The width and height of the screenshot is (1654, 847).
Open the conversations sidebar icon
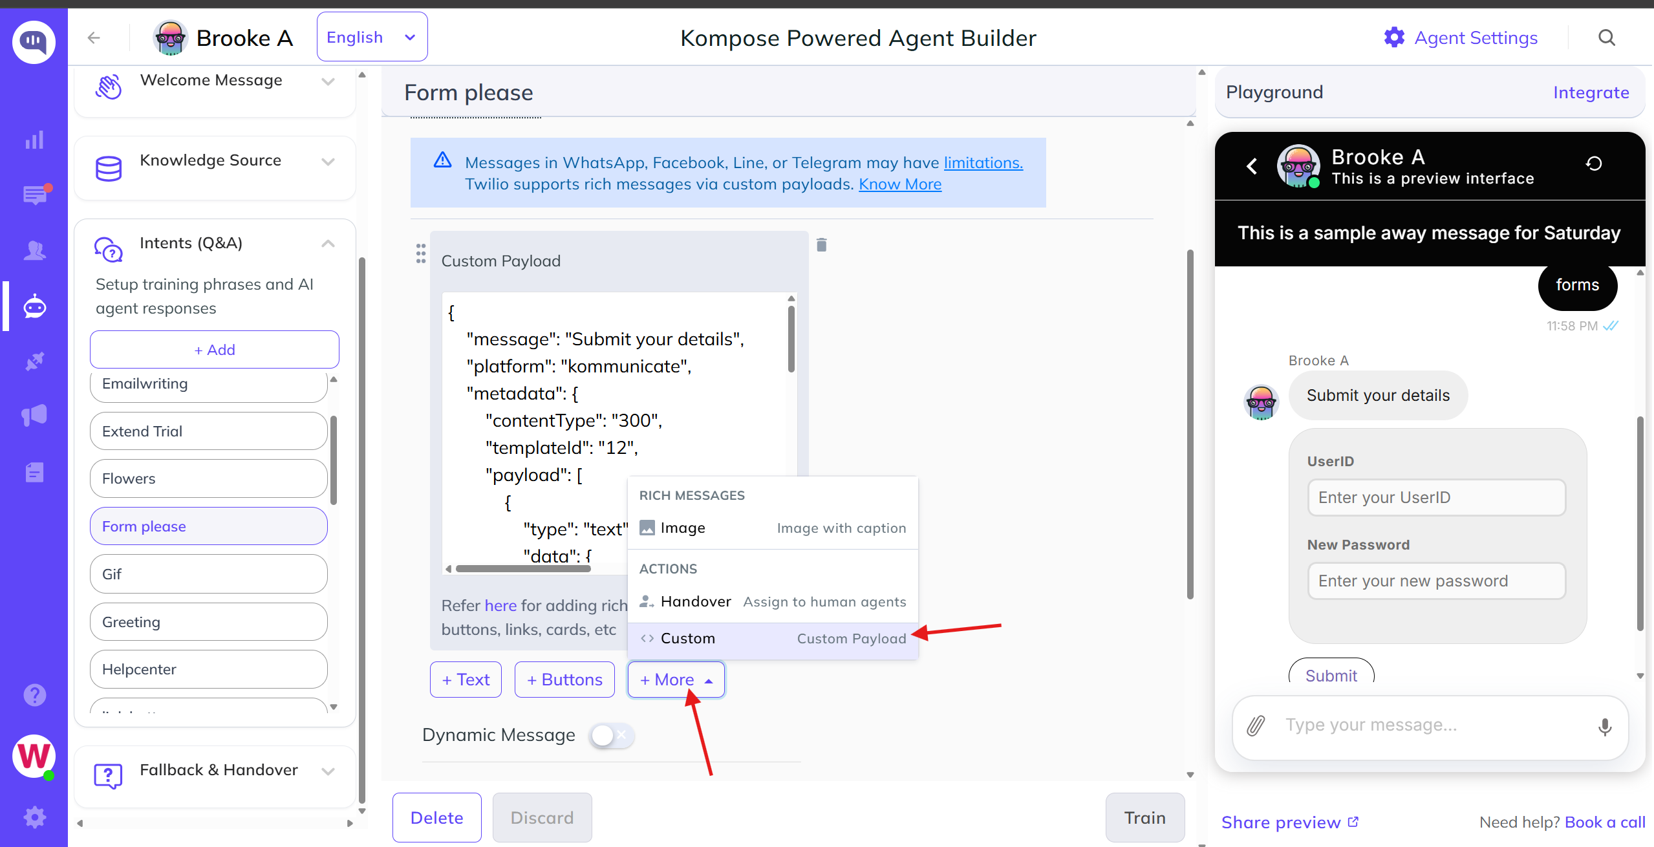click(36, 195)
